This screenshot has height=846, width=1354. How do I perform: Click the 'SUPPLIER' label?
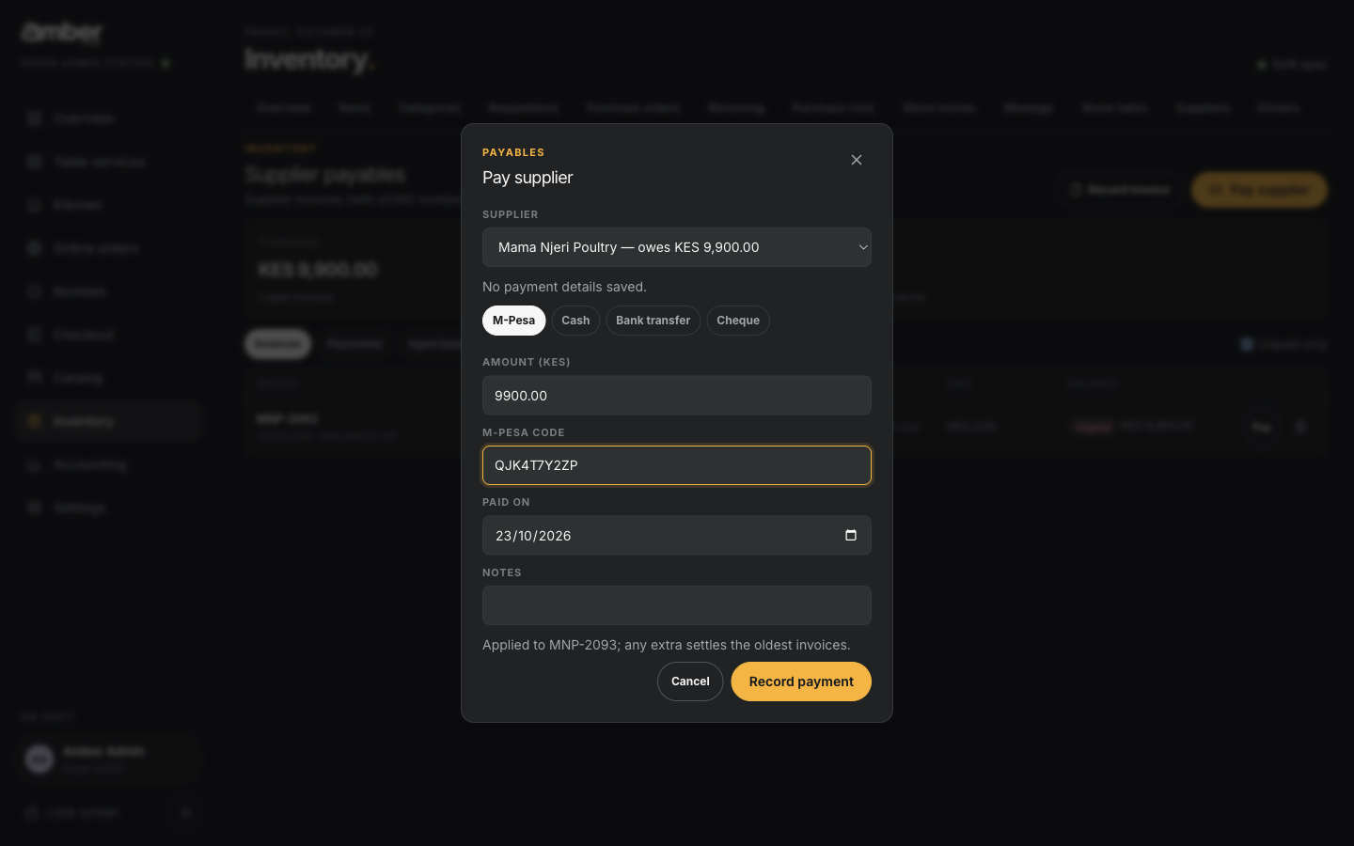(x=511, y=214)
